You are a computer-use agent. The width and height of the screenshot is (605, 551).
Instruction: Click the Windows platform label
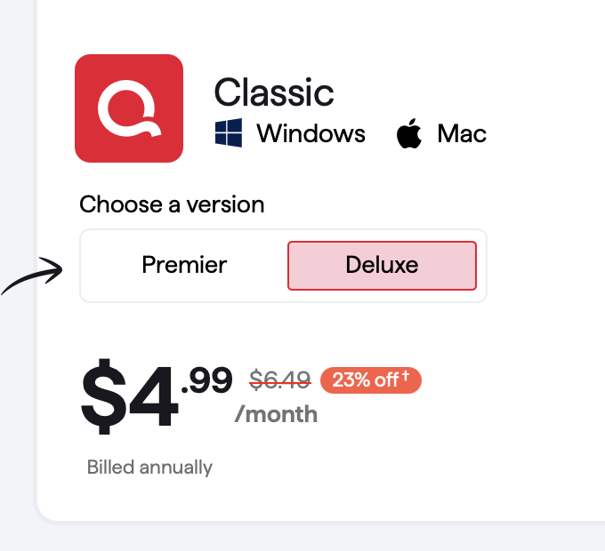(311, 133)
